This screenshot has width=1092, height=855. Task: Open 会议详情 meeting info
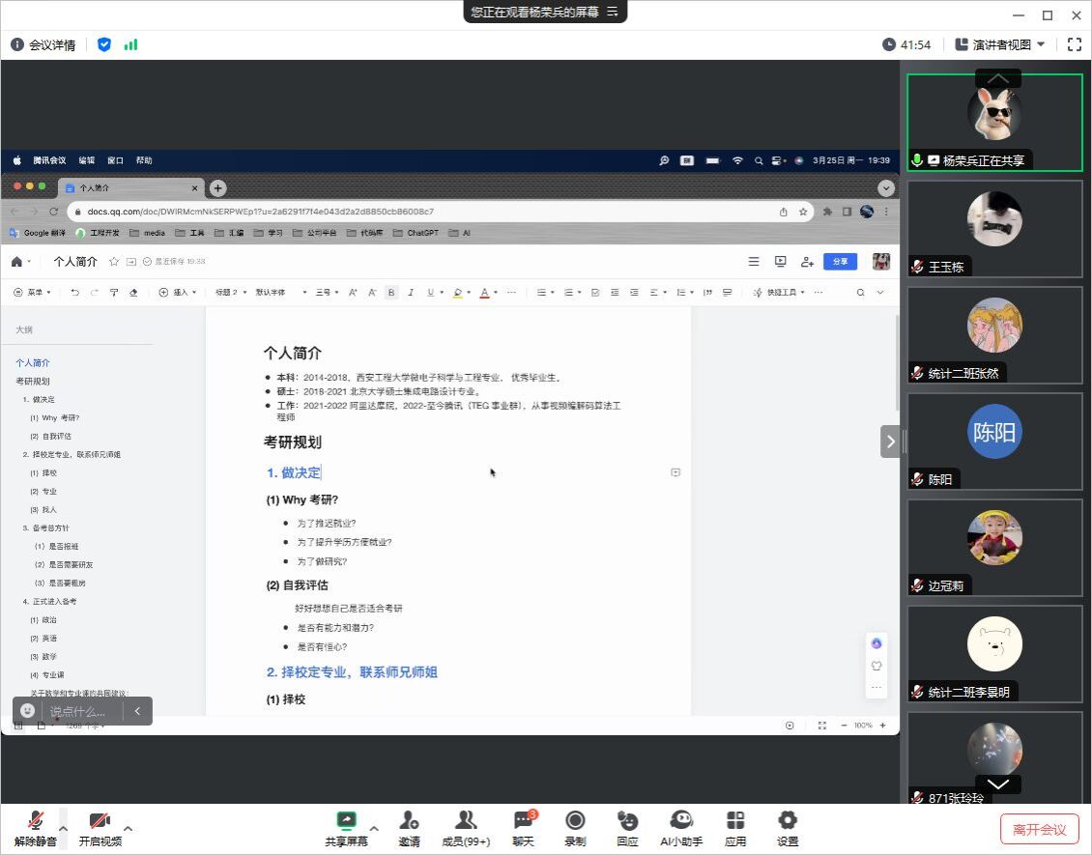43,44
